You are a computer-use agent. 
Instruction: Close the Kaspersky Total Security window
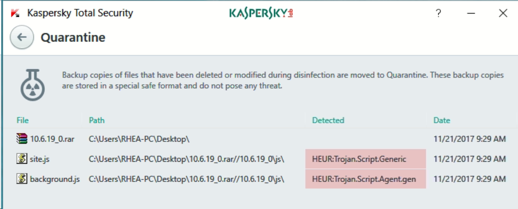click(503, 14)
